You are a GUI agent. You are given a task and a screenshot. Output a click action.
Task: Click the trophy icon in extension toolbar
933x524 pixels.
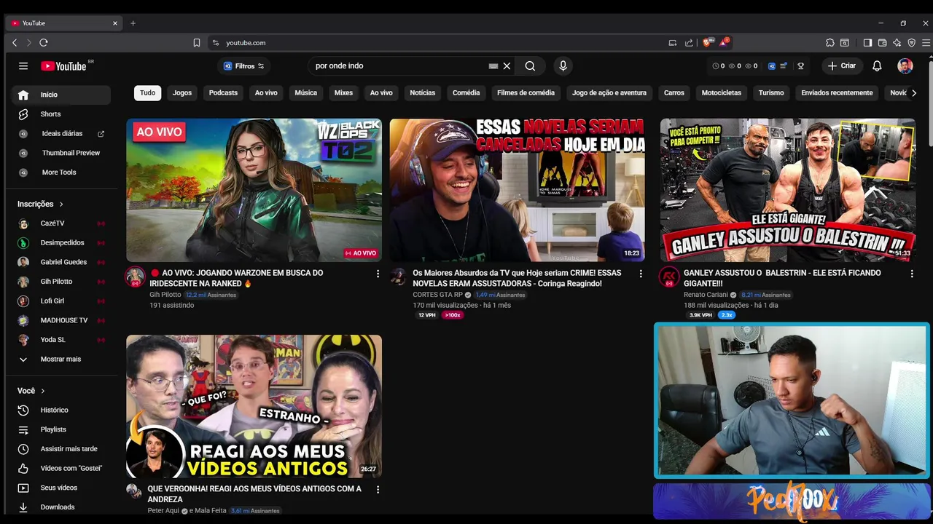coord(800,66)
